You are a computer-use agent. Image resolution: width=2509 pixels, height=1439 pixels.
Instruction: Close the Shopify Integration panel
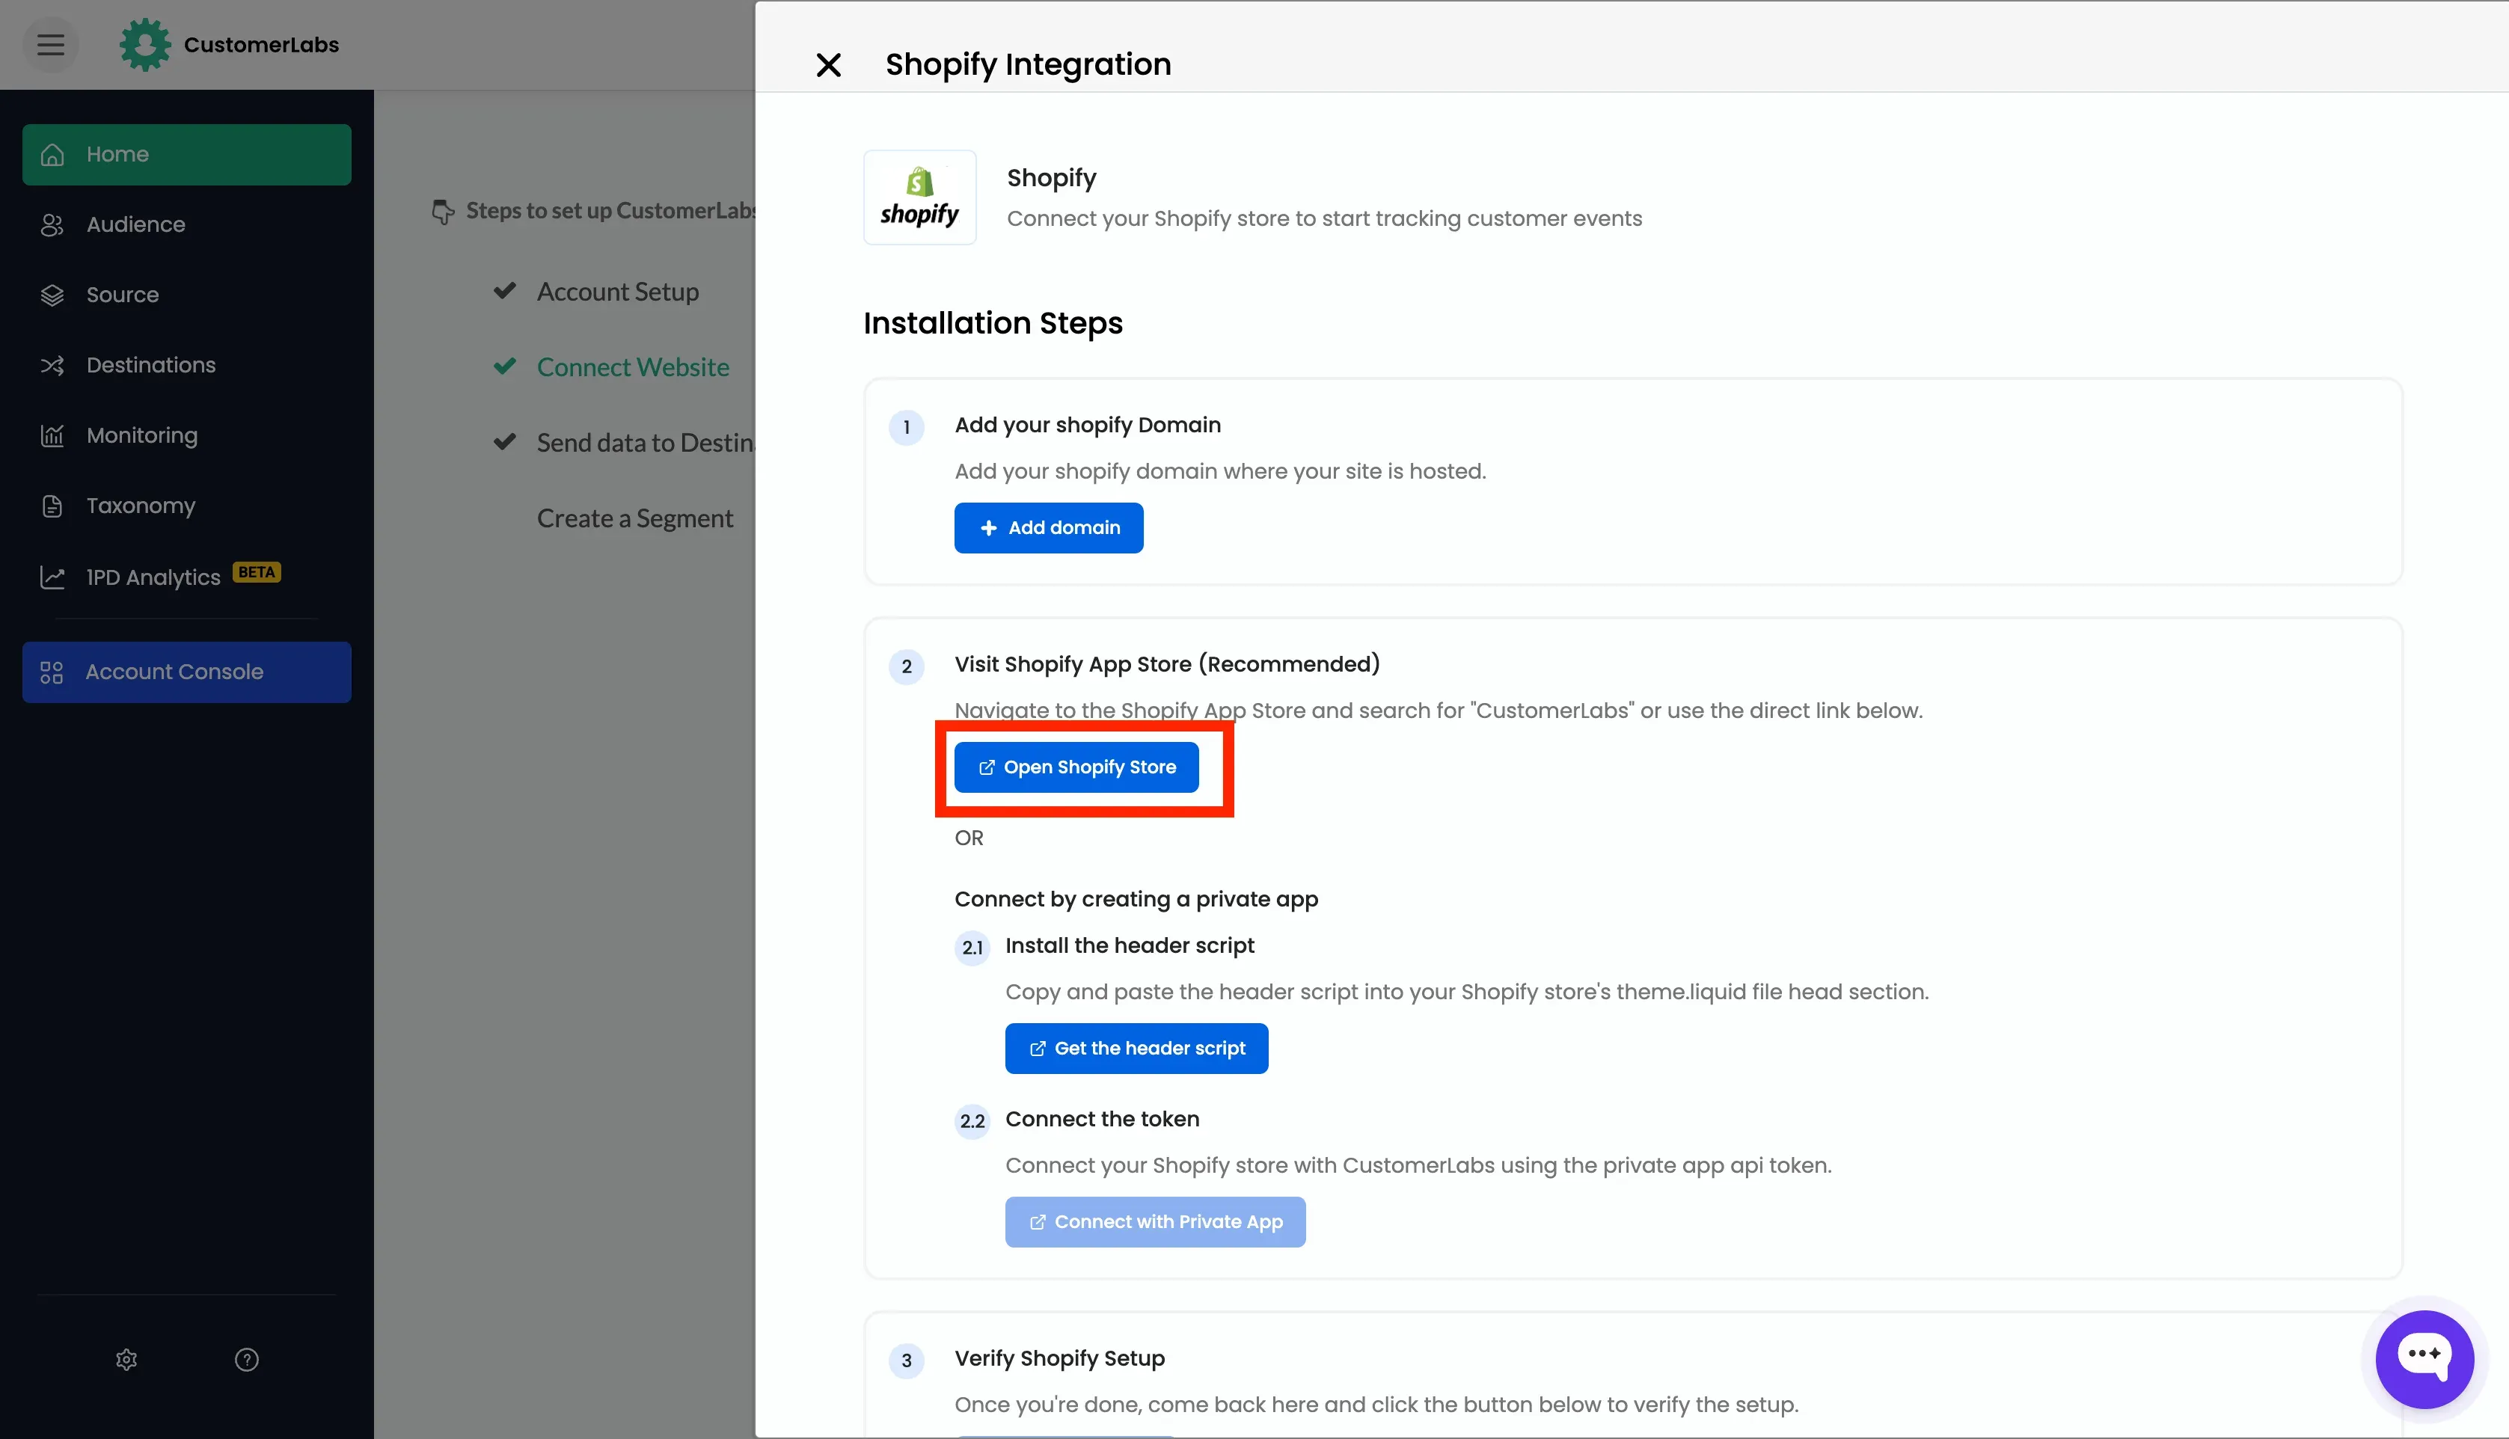coord(828,65)
